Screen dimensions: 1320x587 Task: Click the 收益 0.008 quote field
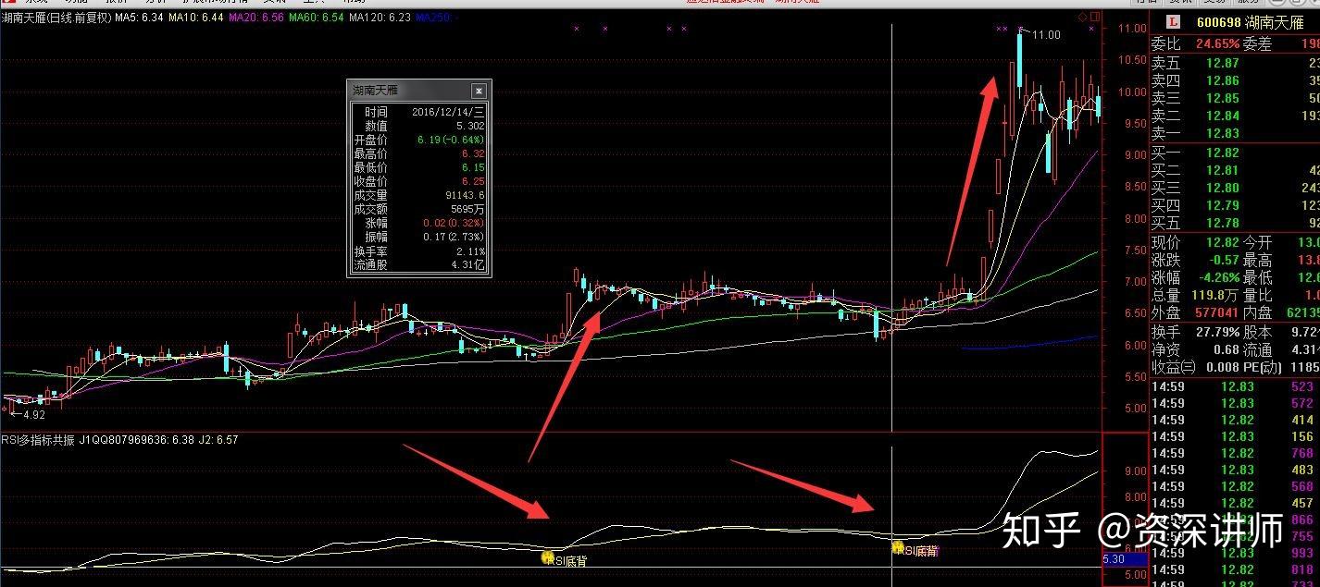click(1195, 367)
